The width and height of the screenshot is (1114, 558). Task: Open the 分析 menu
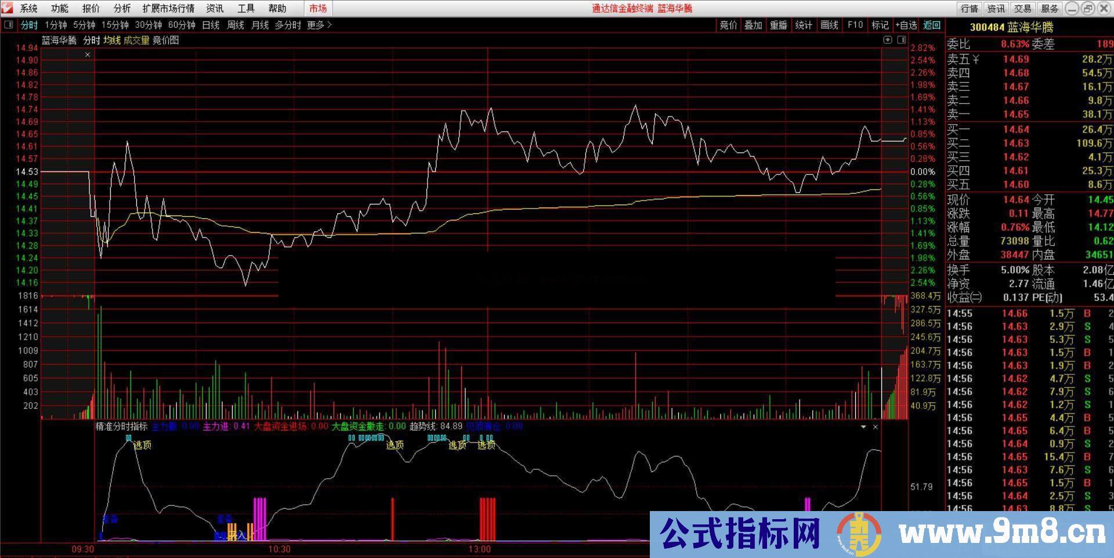pos(122,8)
